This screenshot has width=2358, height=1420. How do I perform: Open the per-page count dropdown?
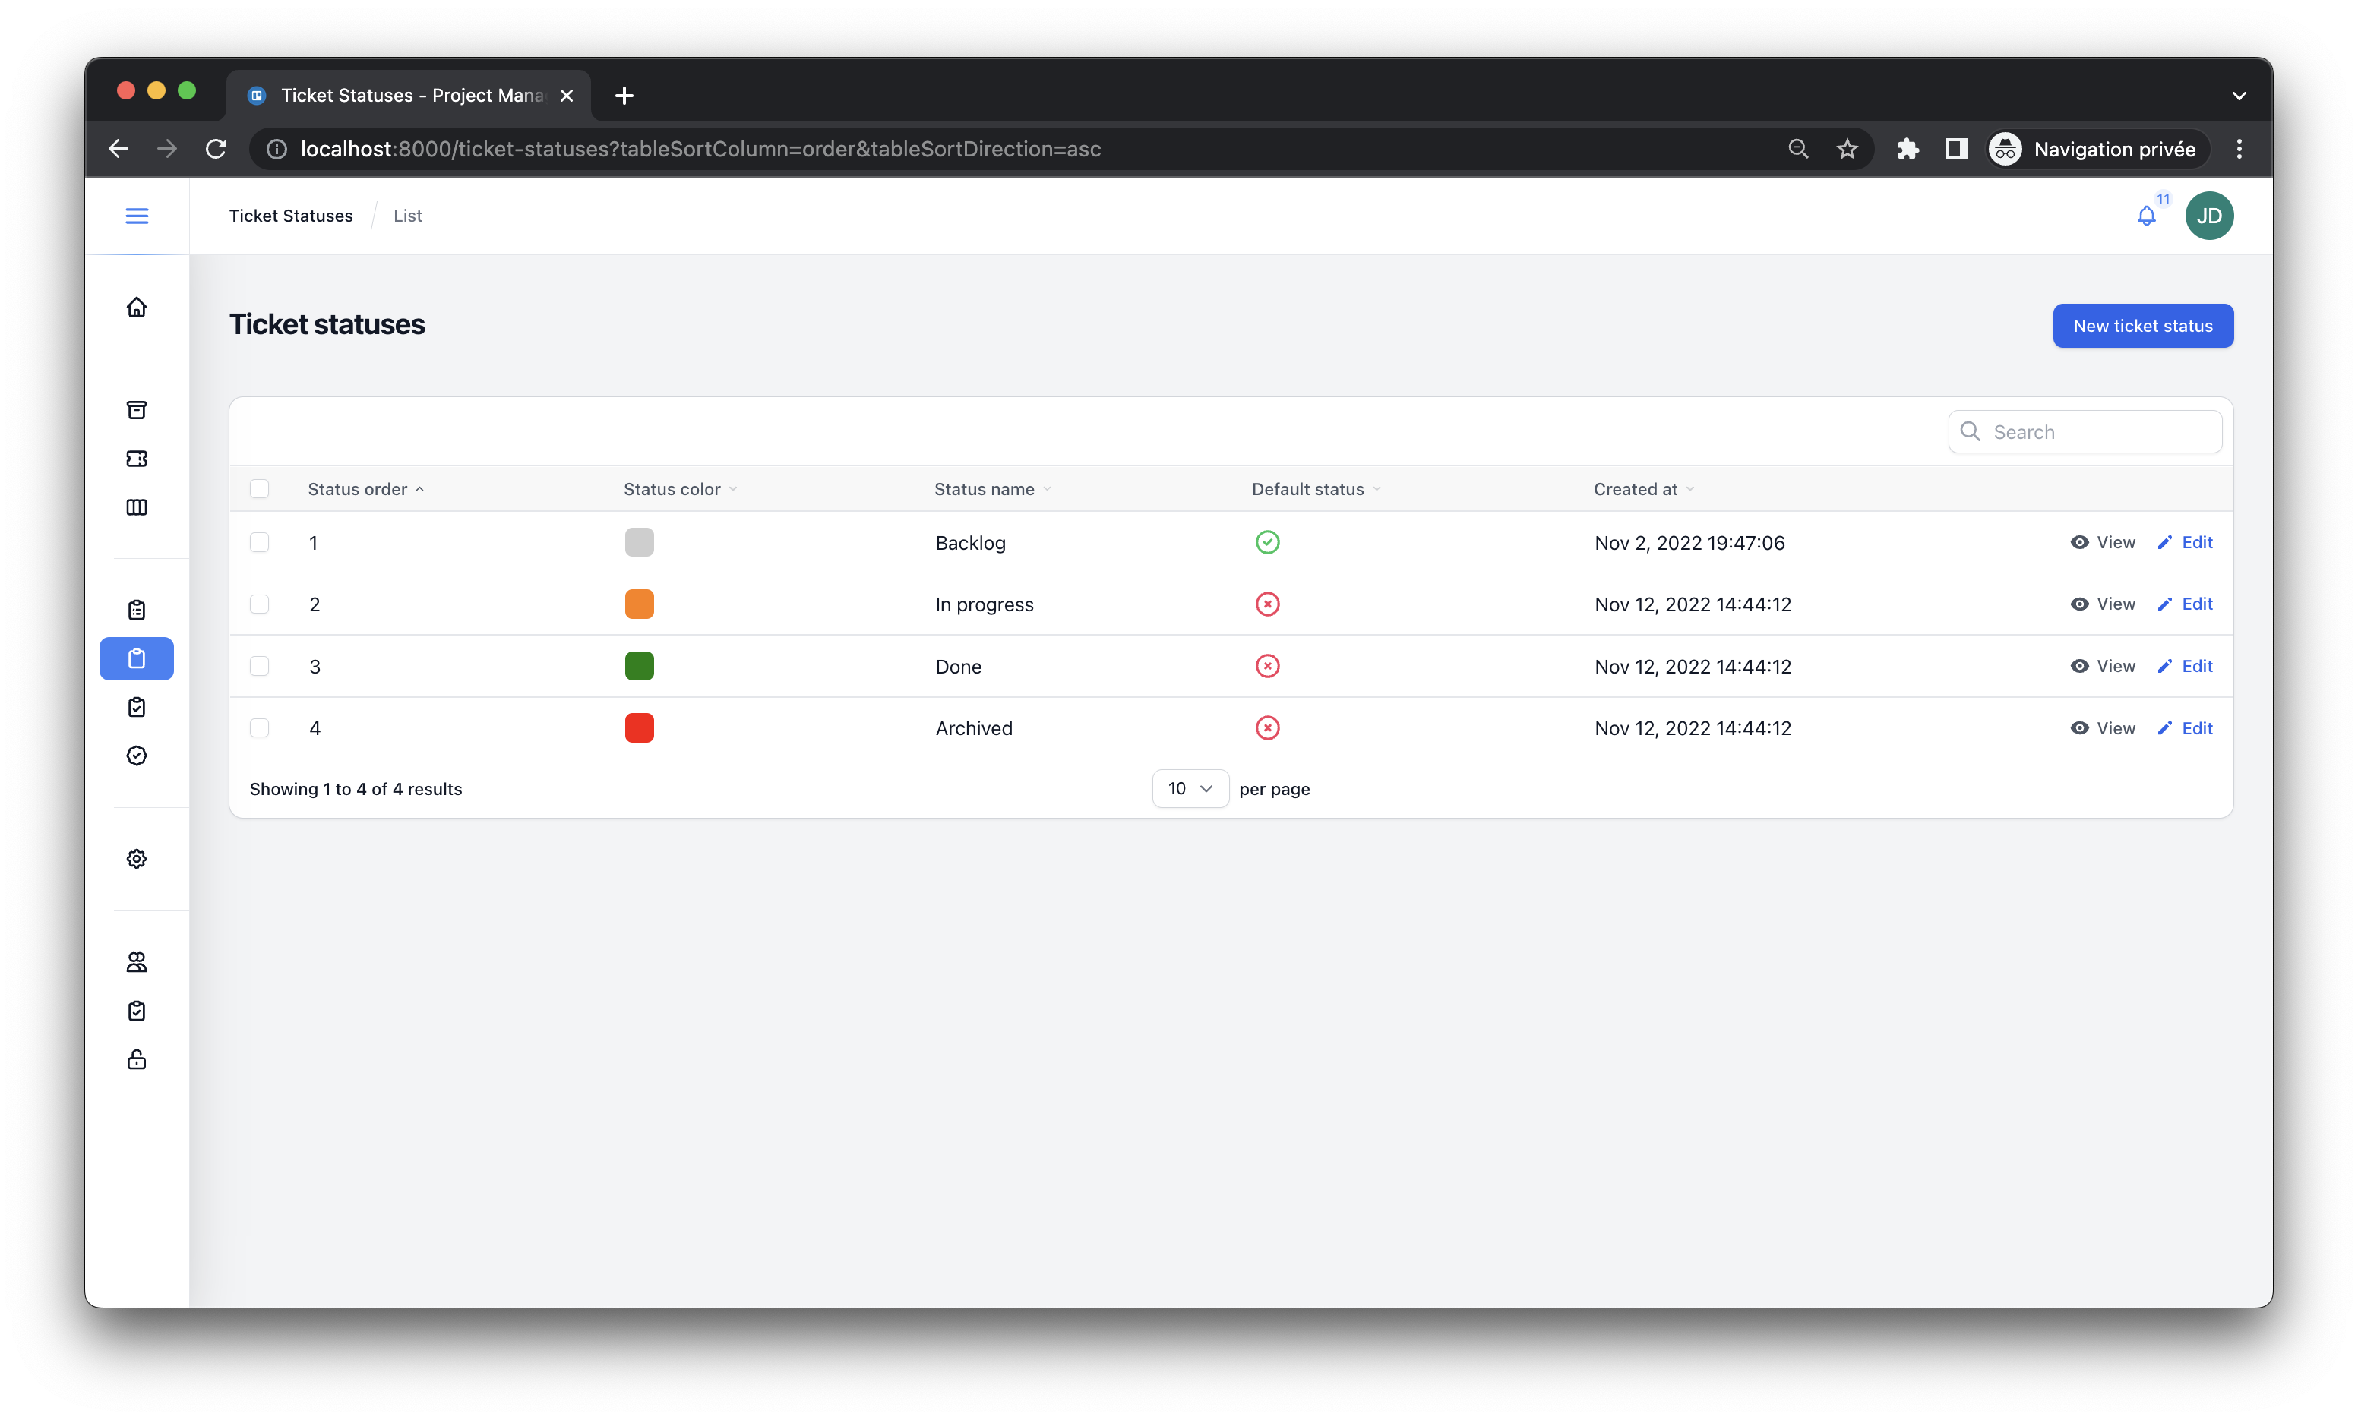pos(1190,788)
